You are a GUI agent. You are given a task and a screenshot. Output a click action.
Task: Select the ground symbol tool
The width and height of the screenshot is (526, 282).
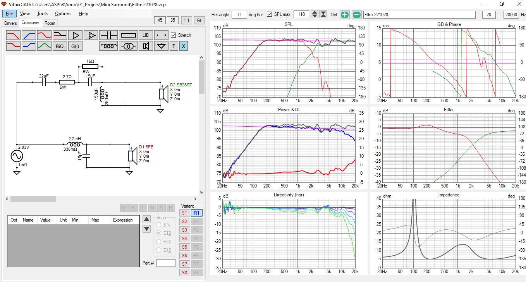[161, 46]
